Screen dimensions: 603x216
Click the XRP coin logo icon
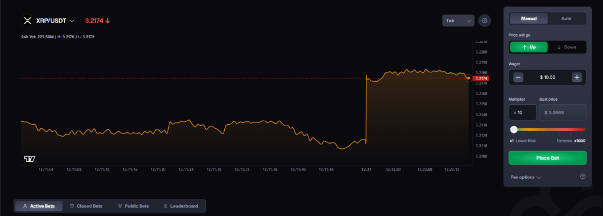[27, 21]
